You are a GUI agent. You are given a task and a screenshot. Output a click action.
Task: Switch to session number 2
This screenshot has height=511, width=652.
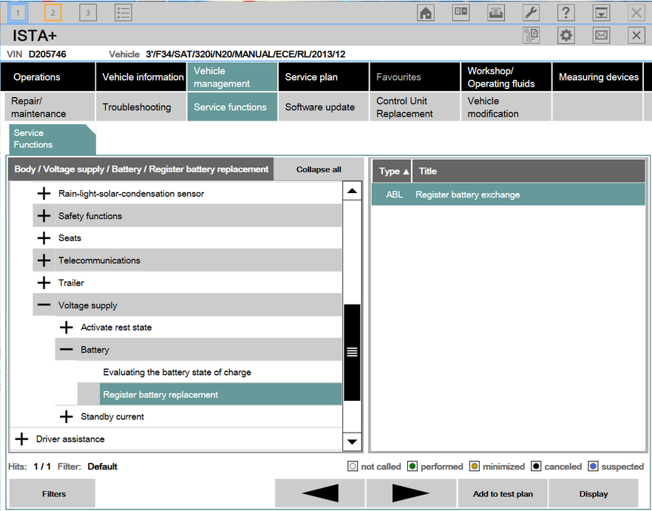pyautogui.click(x=52, y=13)
